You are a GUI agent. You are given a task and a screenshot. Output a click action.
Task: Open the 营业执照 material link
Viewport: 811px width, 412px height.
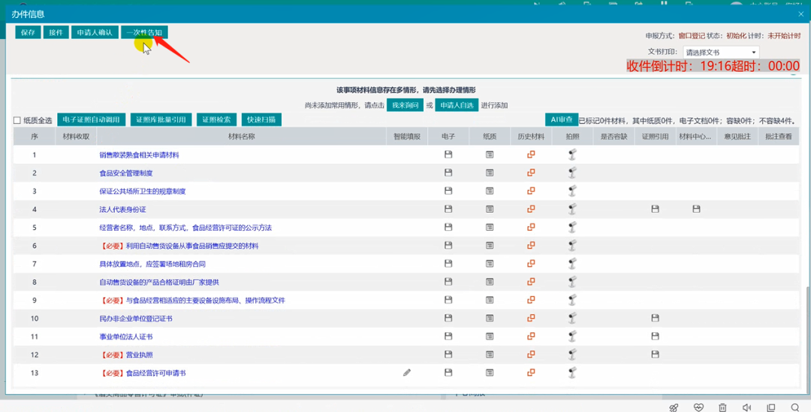pos(139,355)
